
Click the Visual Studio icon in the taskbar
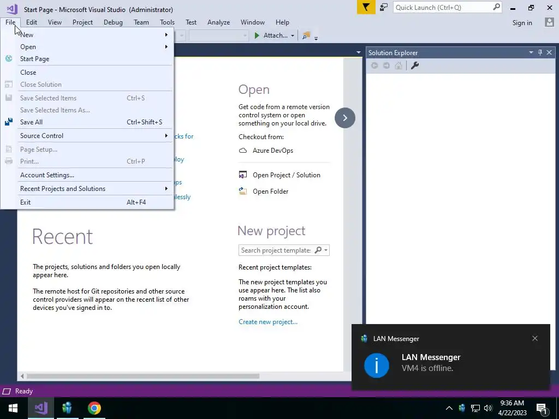41,408
